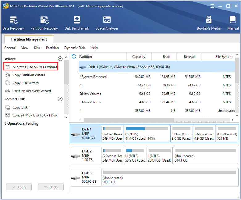The width and height of the screenshot is (241, 200).
Task: Open the Disk Benchmark tool
Action: [77, 23]
